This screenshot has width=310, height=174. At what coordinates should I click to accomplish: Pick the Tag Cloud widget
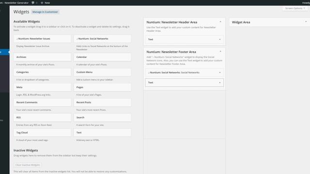tap(42, 132)
